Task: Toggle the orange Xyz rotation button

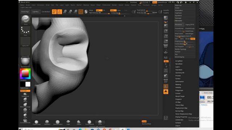Action: tap(166, 61)
